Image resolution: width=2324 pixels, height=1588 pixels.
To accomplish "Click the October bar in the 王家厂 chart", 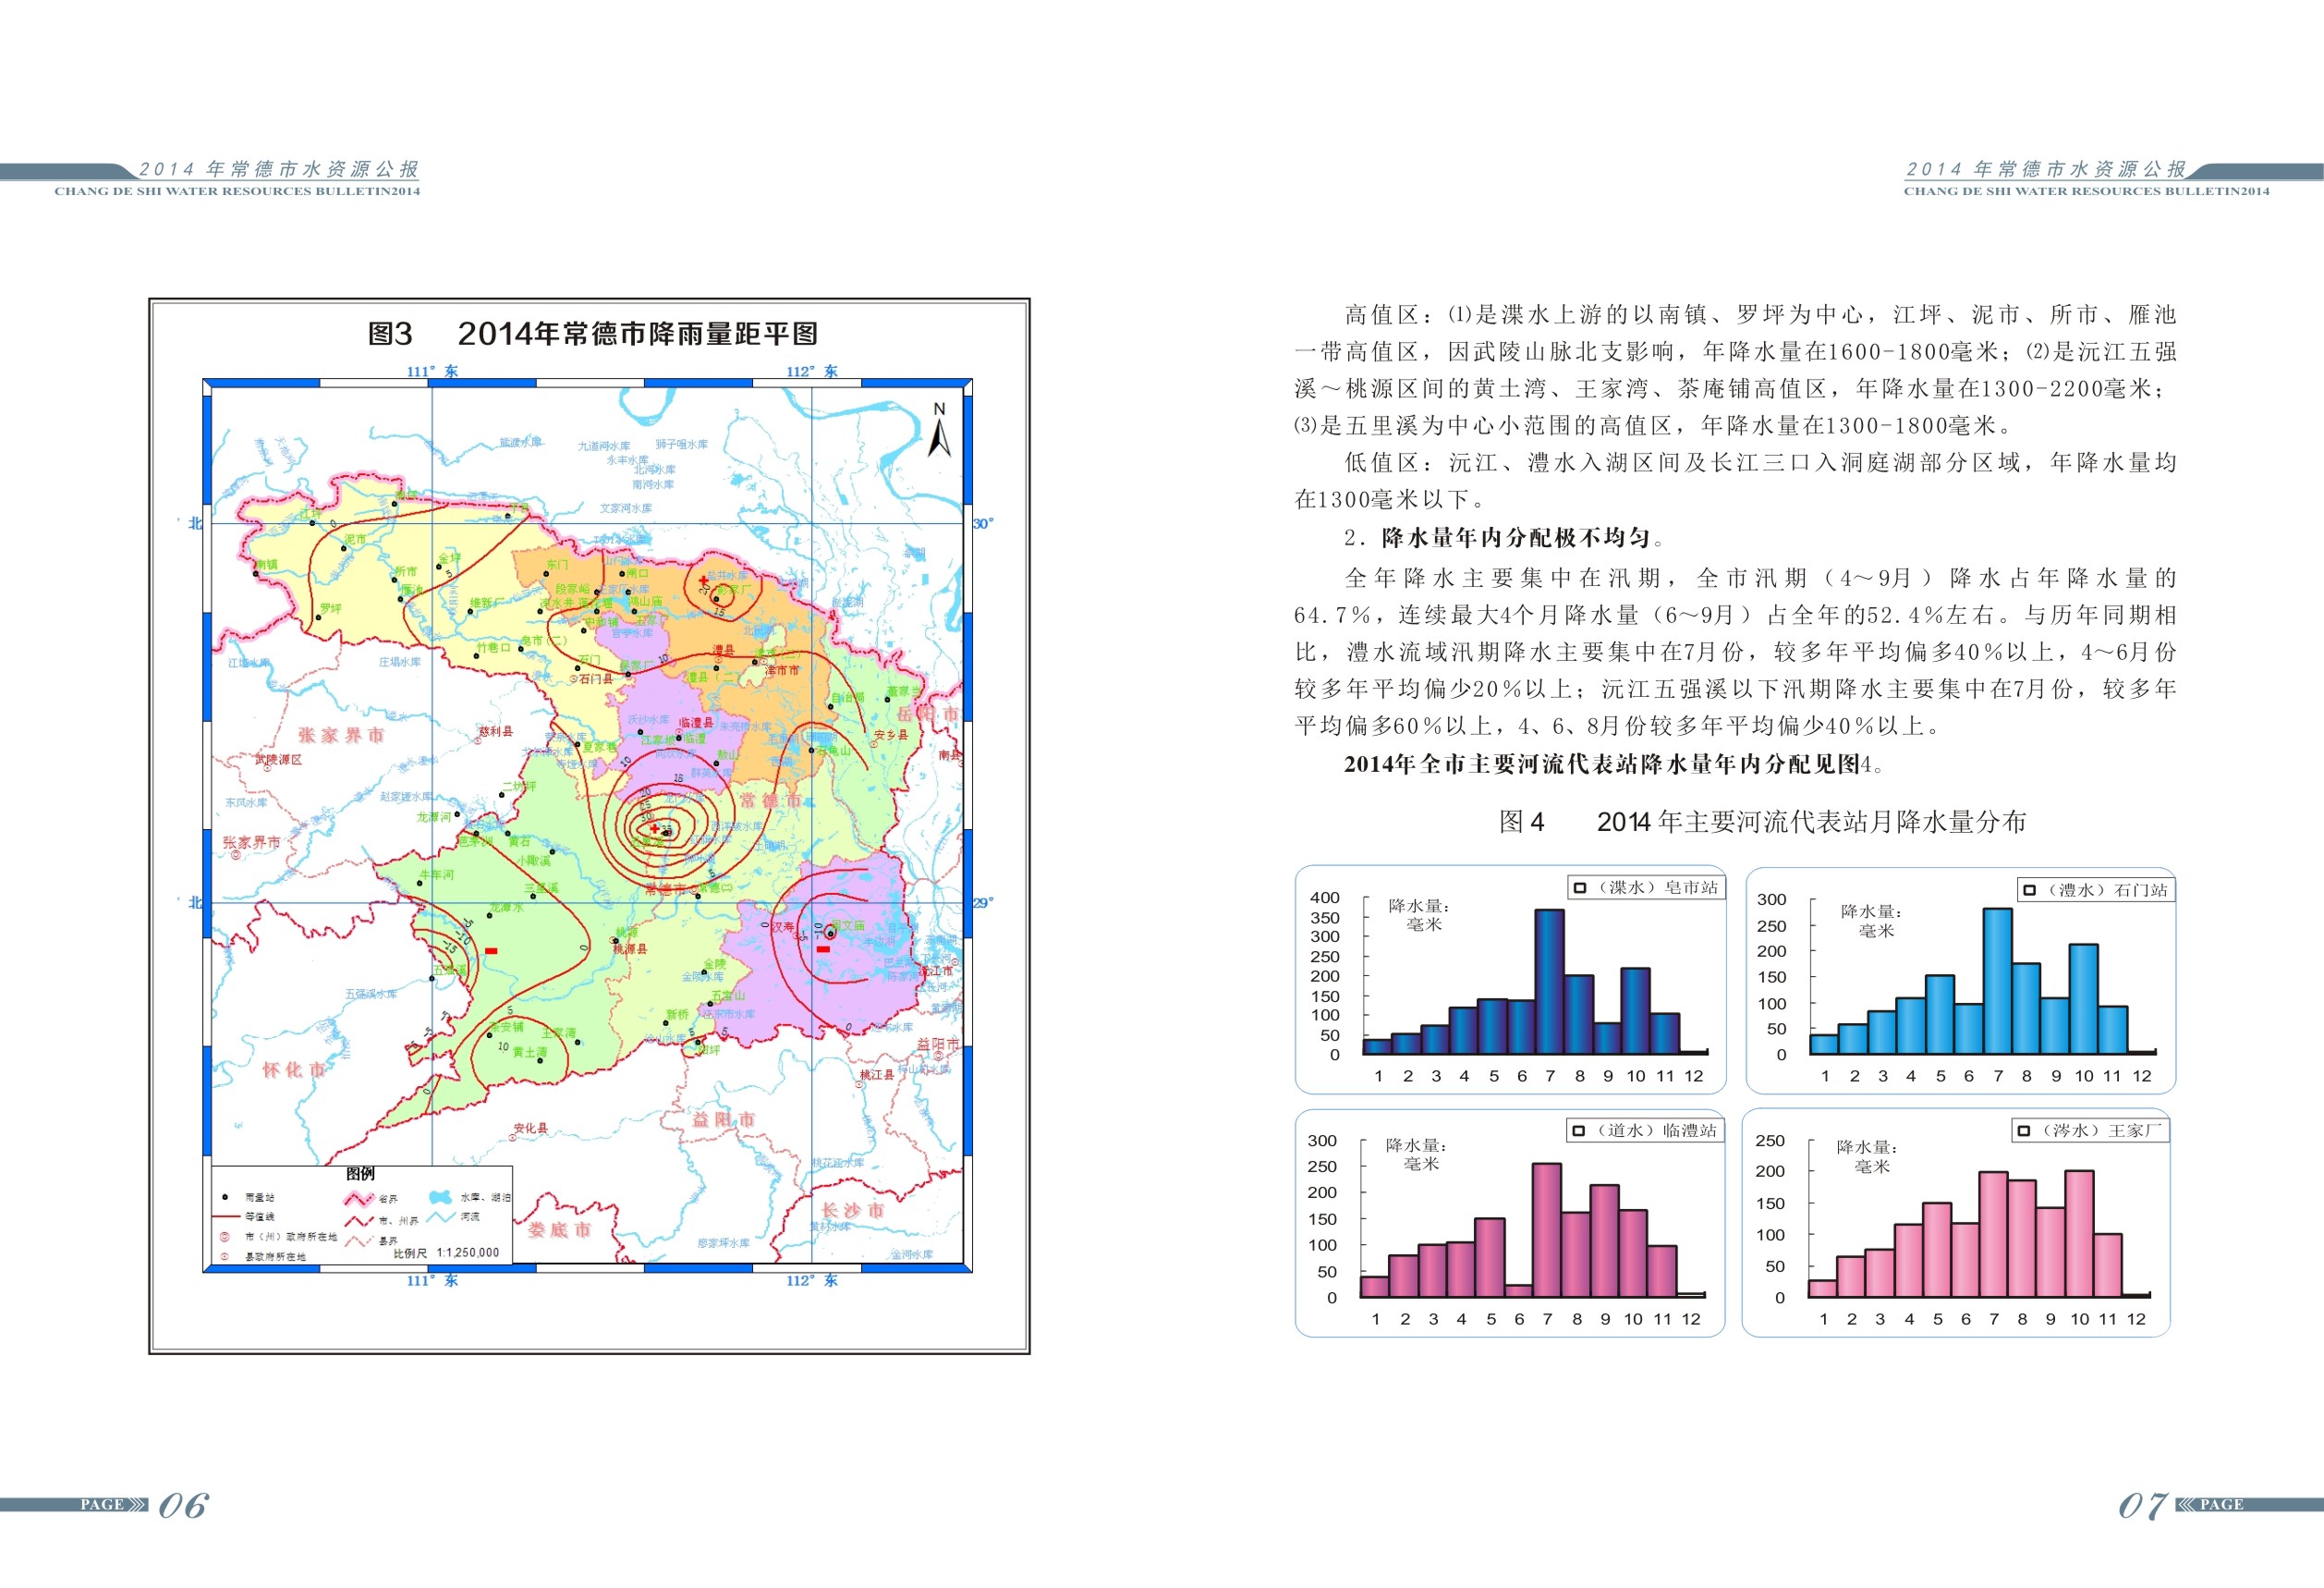I will pyautogui.click(x=2079, y=1234).
